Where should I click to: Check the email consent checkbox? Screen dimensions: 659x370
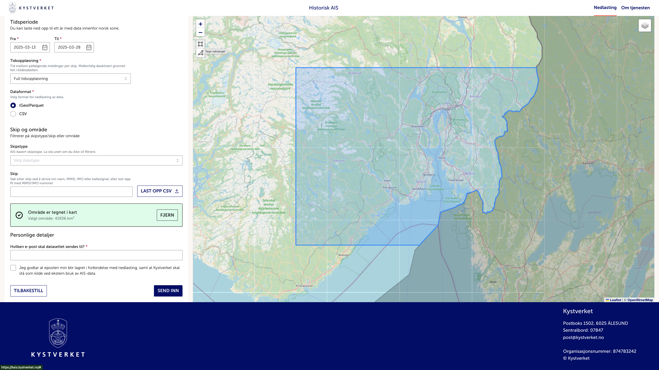point(13,268)
